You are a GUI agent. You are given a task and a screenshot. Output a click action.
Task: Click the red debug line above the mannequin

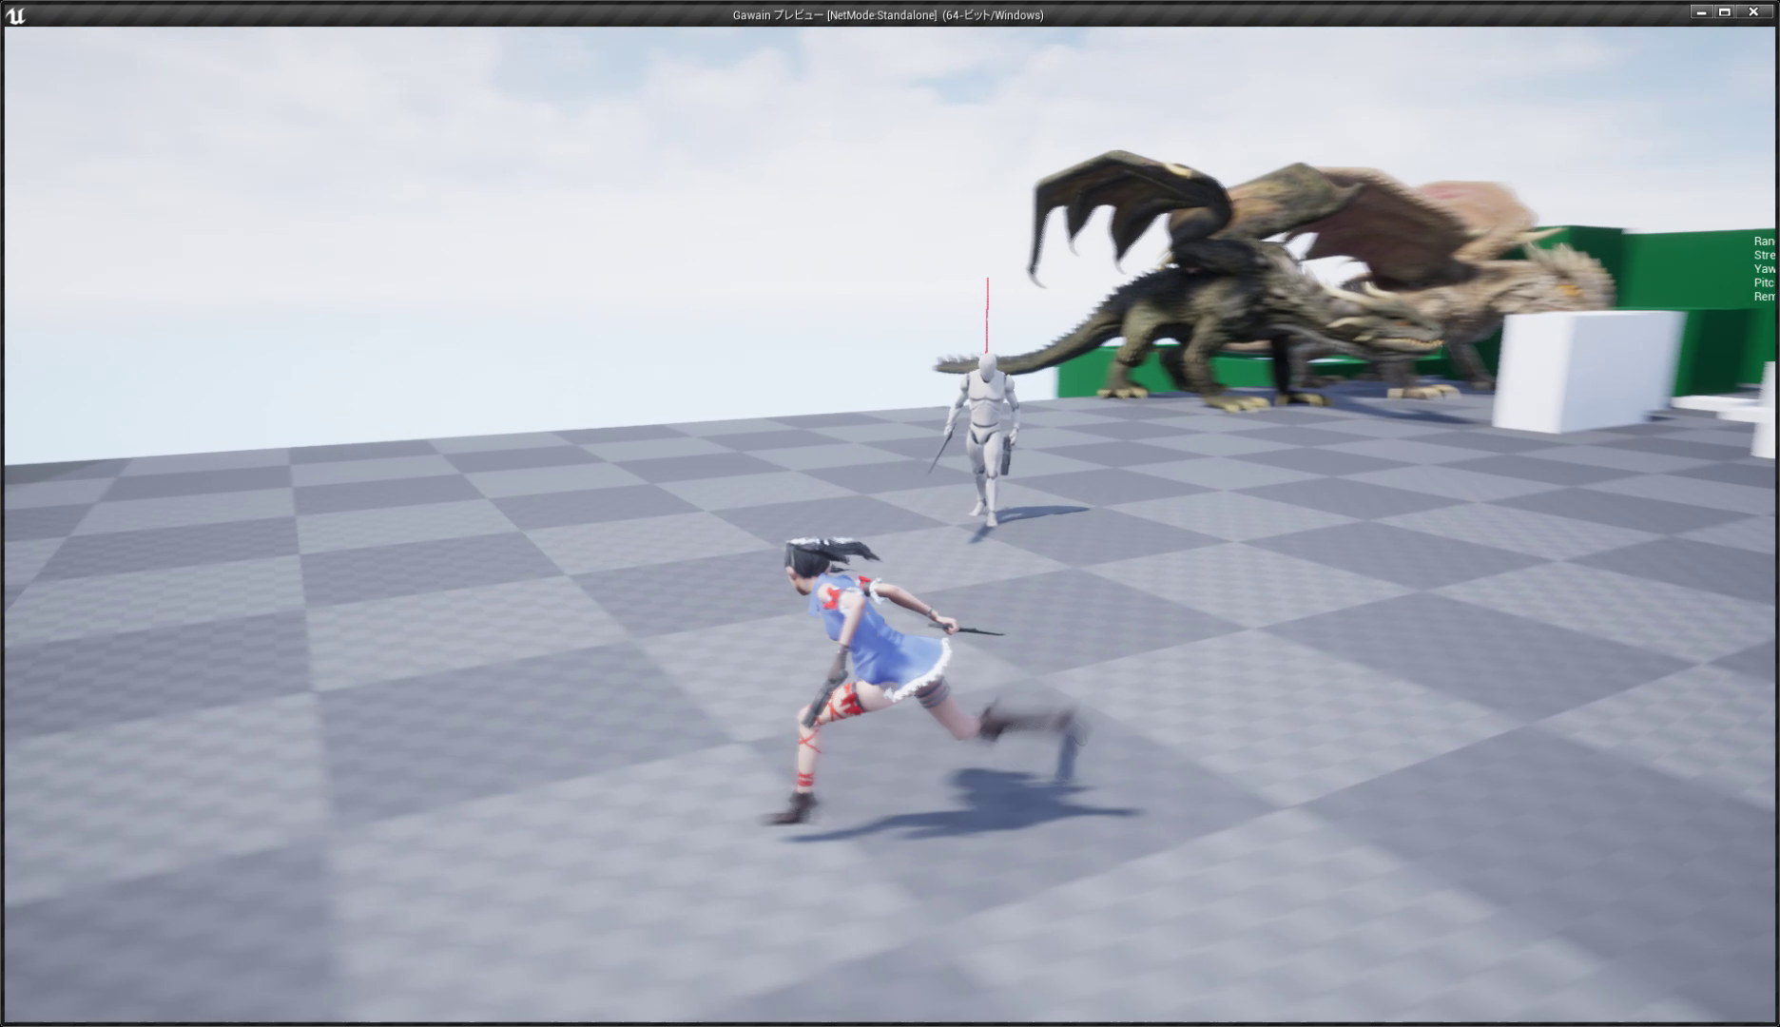click(x=988, y=315)
